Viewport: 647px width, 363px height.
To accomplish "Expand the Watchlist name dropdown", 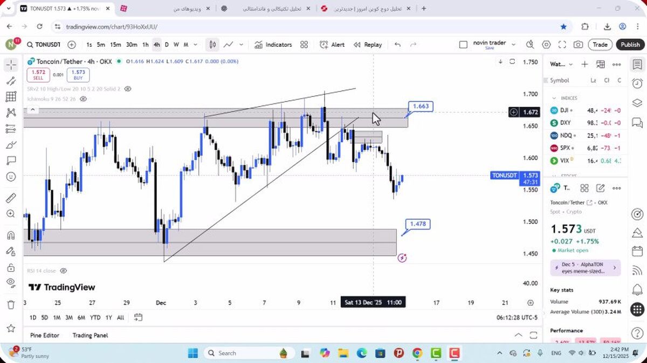I will (561, 65).
